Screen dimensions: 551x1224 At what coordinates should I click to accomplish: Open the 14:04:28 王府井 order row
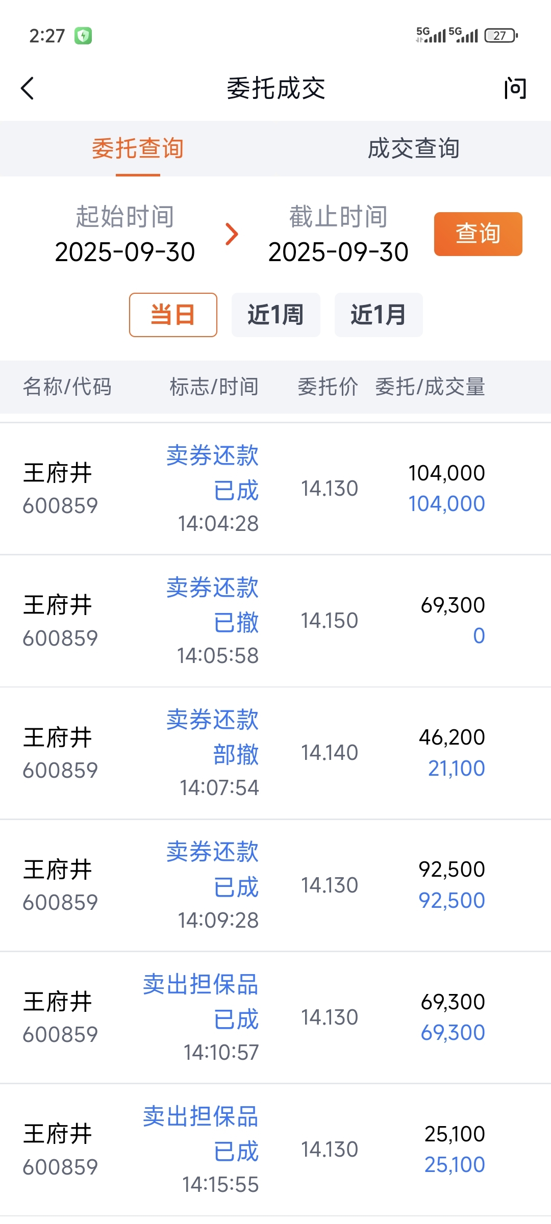tap(275, 489)
